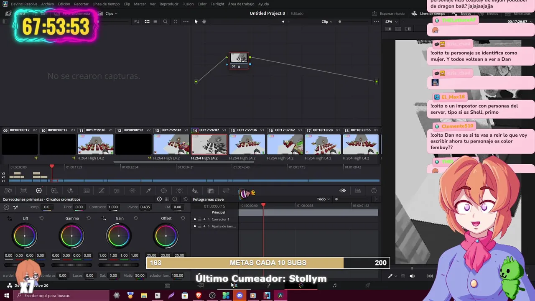The image size is (535, 301).
Task: Toggle Ajuste de tam... lock icon
Action: pos(199,226)
